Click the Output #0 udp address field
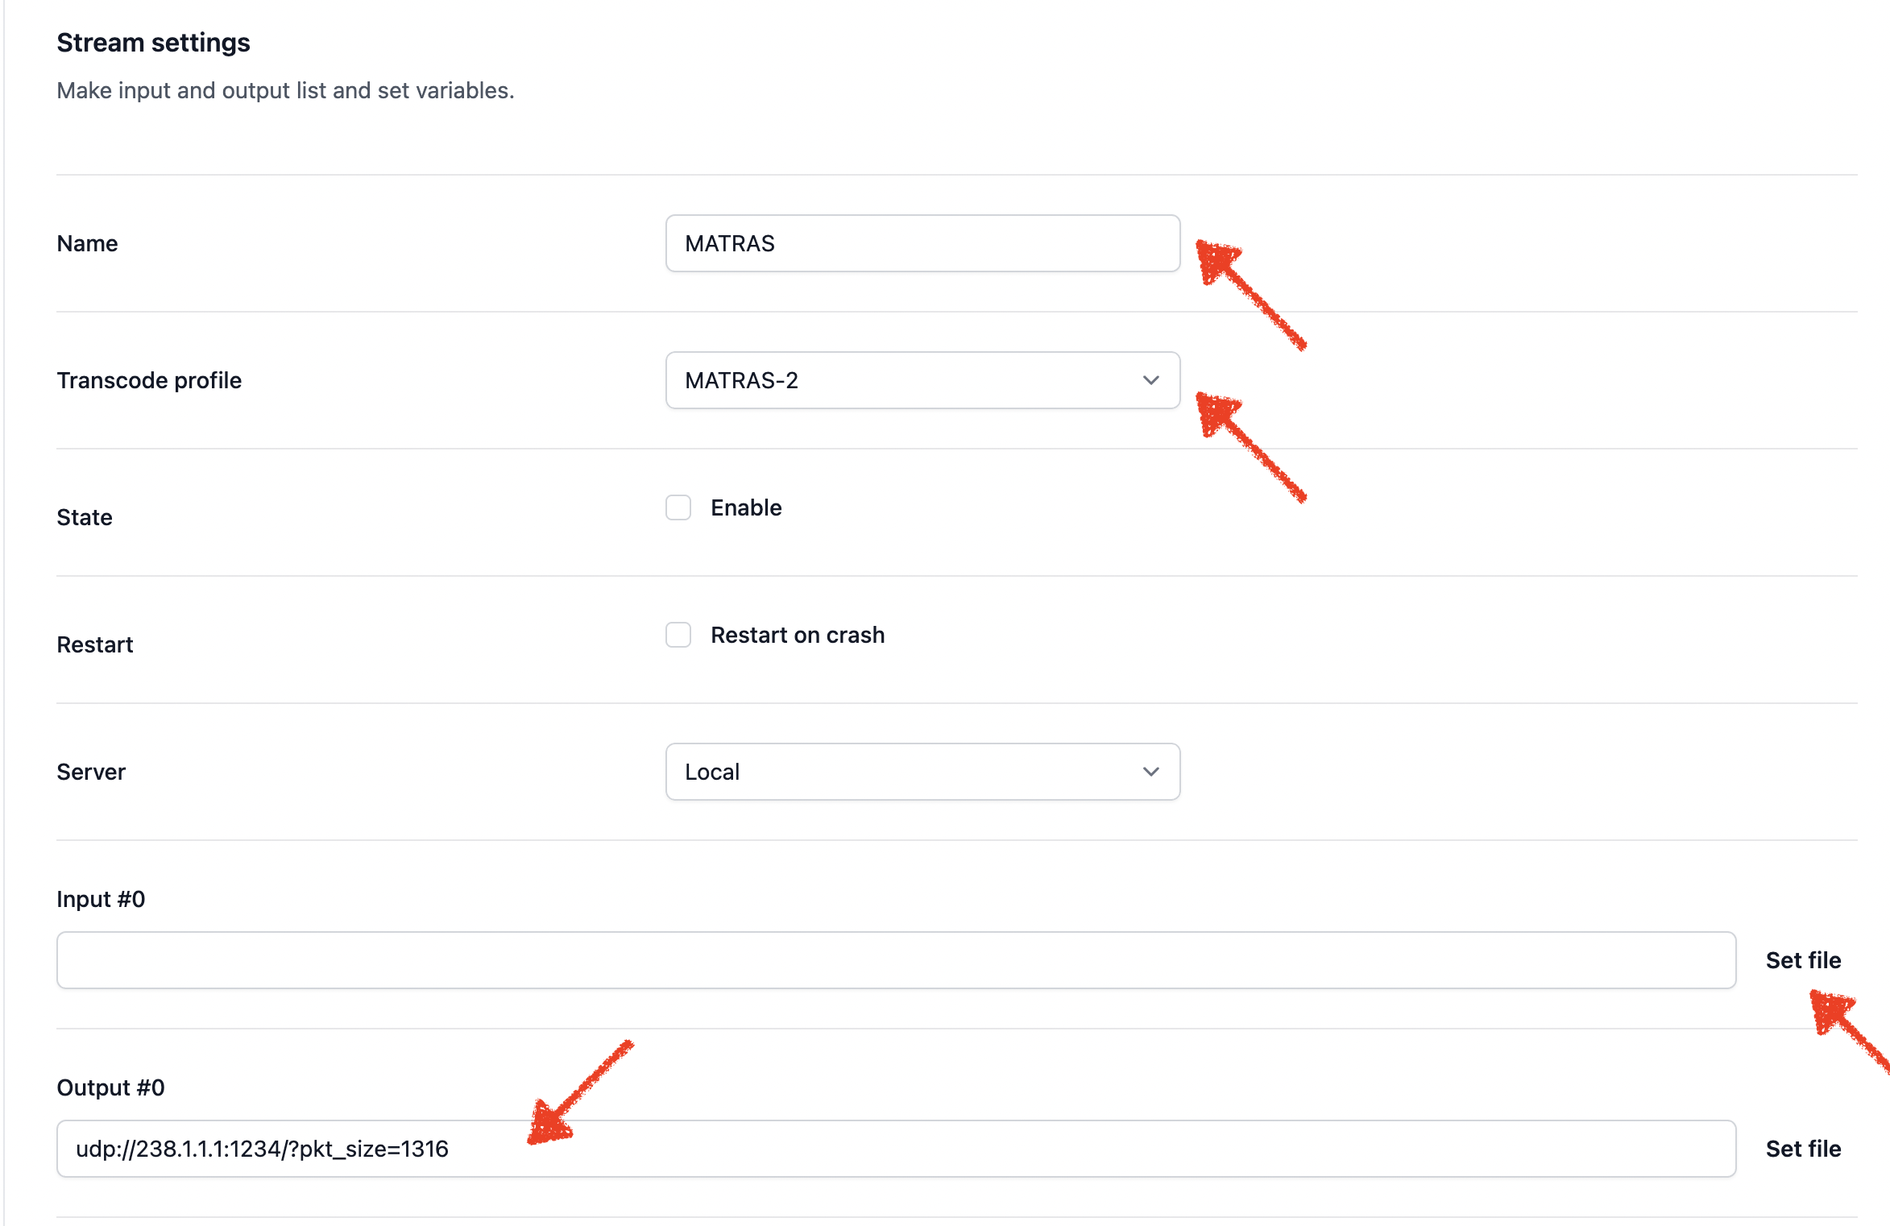 tap(895, 1149)
